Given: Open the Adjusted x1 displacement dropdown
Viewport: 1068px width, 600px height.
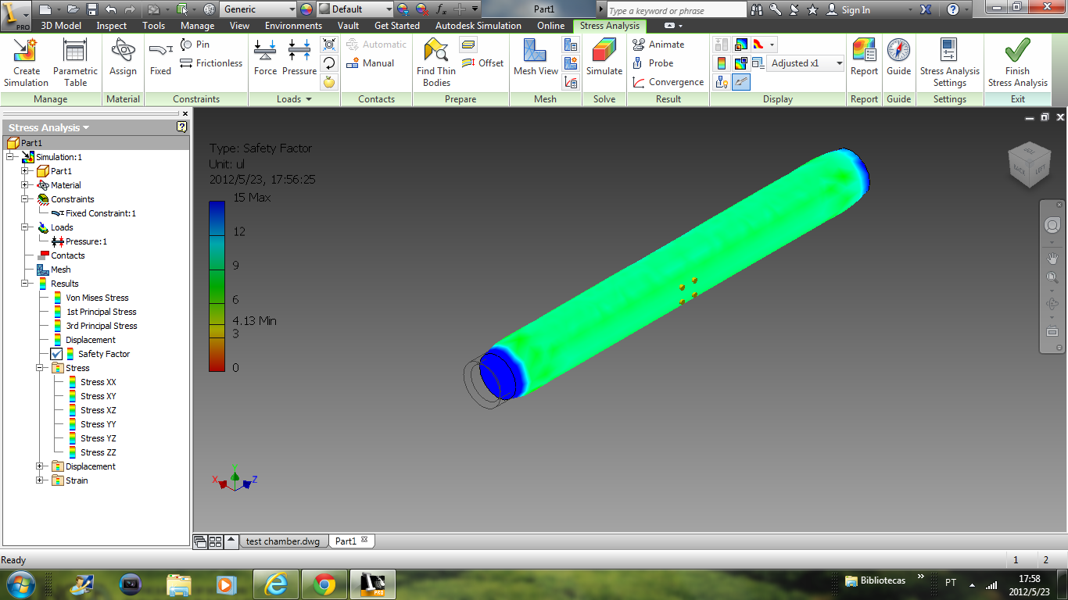Looking at the screenshot, I should click(839, 63).
